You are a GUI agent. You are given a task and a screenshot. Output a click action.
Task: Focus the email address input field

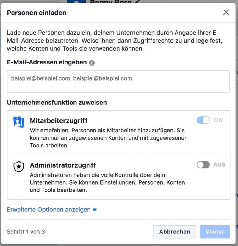[x=118, y=81]
